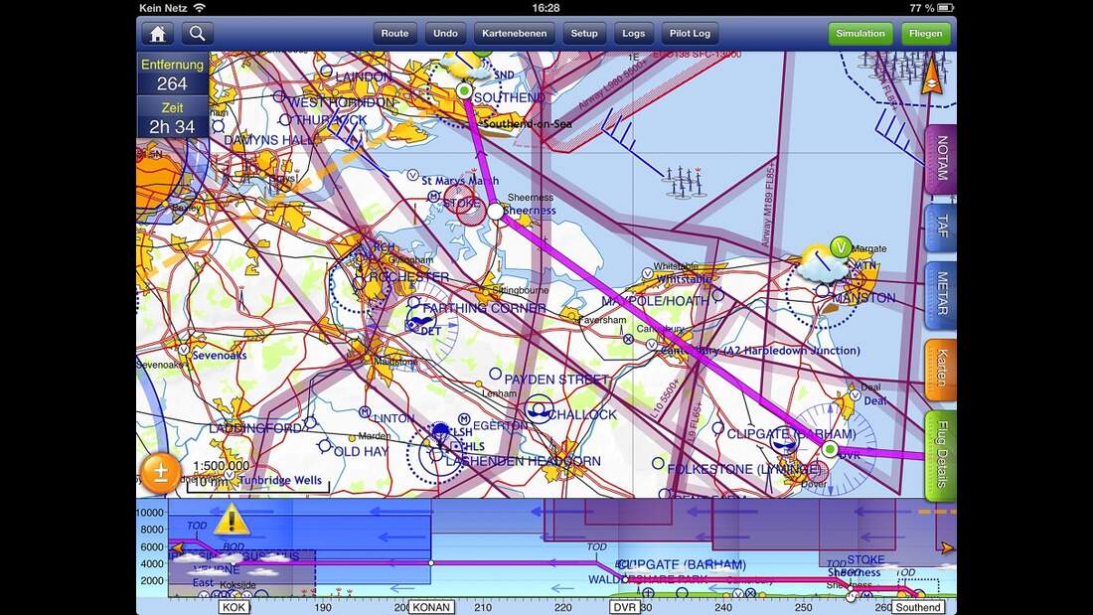1093x615 pixels.
Task: Switch to the TAF tab
Action: [x=940, y=228]
